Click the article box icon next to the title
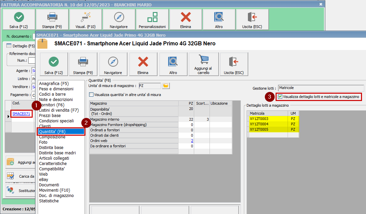366x214 pixels. coord(42,44)
